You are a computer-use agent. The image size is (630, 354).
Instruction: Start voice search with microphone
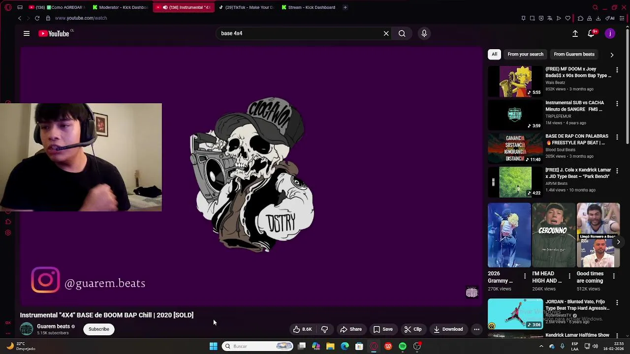424,33
